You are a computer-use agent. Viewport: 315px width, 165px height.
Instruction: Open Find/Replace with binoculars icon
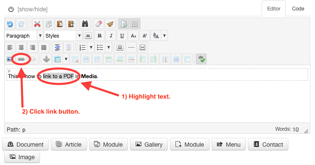click(85, 24)
